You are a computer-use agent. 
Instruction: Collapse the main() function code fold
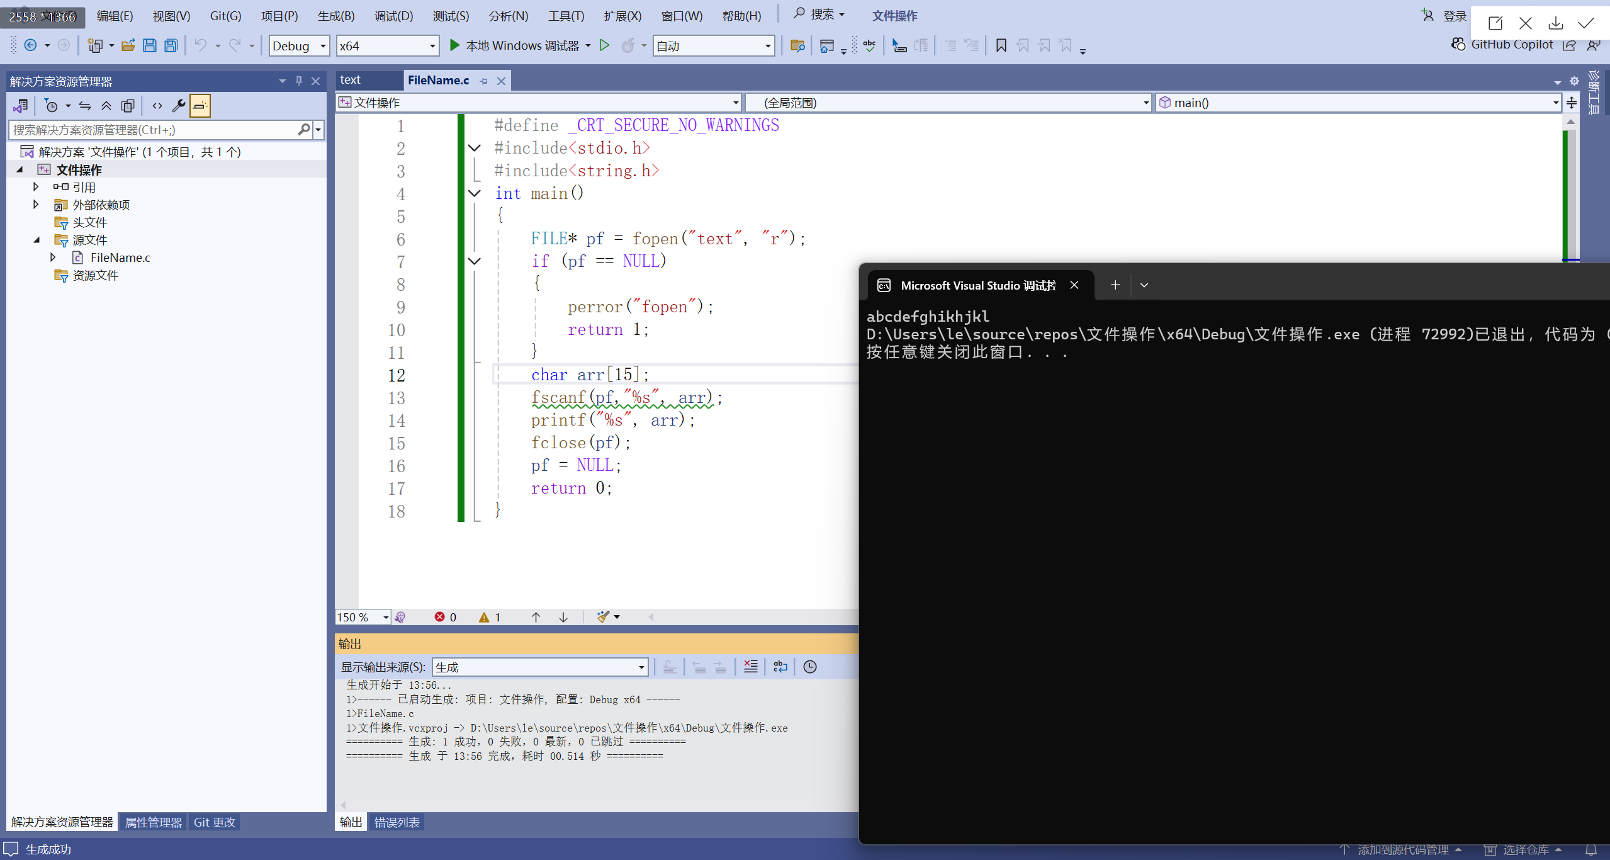475,193
